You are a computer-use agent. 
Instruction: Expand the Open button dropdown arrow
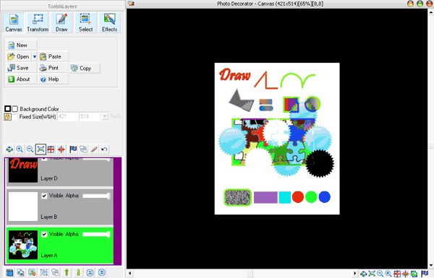[34, 56]
